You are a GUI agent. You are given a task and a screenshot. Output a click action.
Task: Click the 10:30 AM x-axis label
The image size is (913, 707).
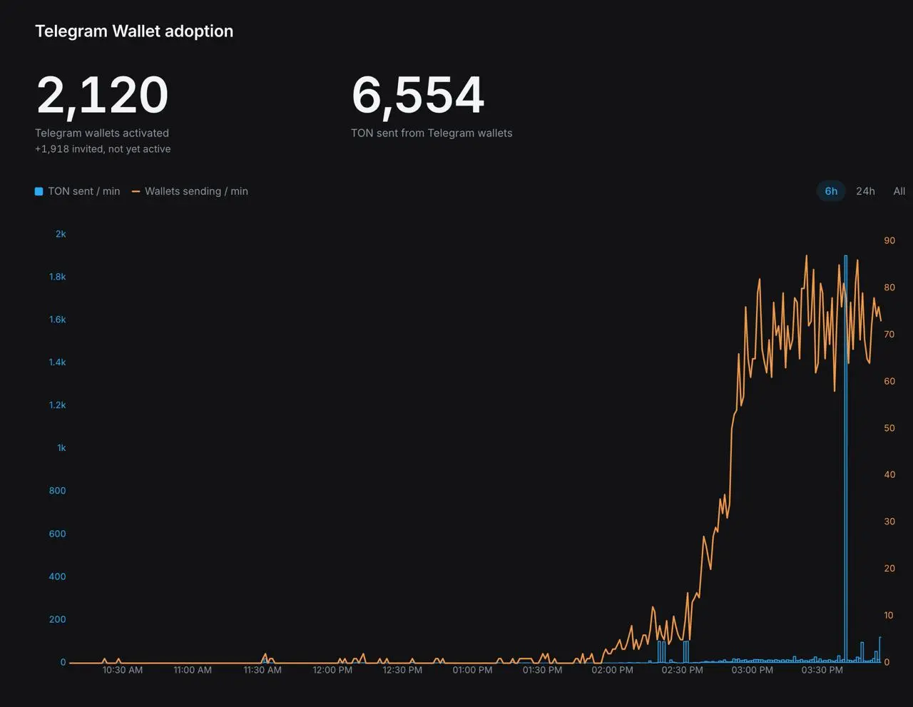point(123,670)
